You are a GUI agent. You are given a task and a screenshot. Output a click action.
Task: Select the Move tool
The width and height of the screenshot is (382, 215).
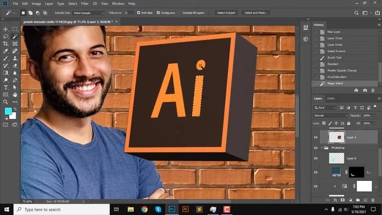point(5,29)
